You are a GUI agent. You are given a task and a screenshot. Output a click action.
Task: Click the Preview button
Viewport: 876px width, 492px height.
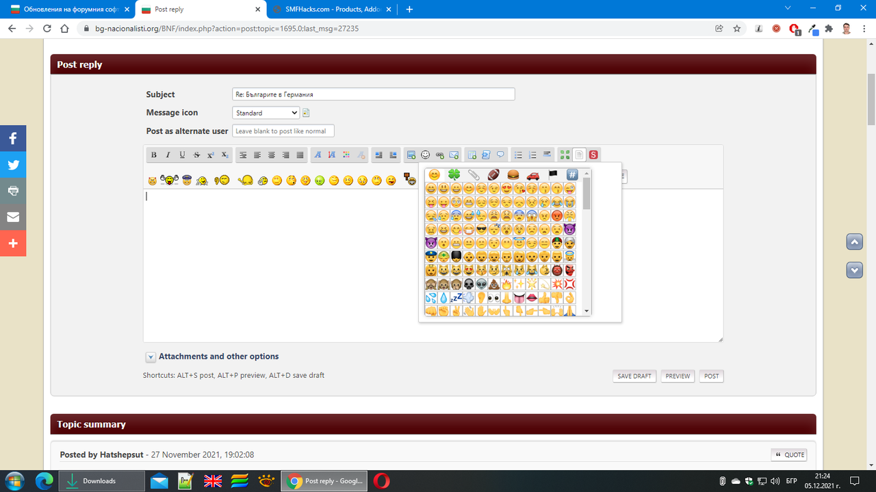coord(678,376)
